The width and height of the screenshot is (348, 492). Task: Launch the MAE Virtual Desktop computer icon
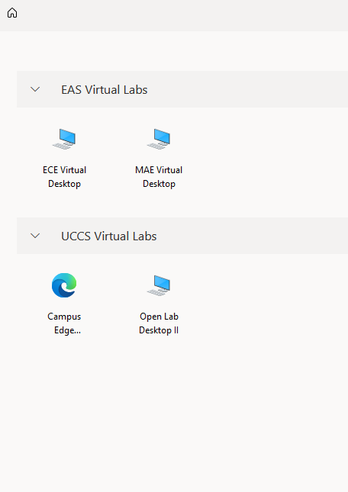tap(159, 139)
